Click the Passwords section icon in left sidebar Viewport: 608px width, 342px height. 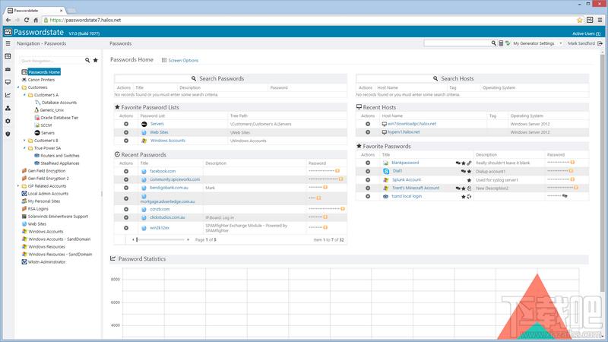[8, 56]
